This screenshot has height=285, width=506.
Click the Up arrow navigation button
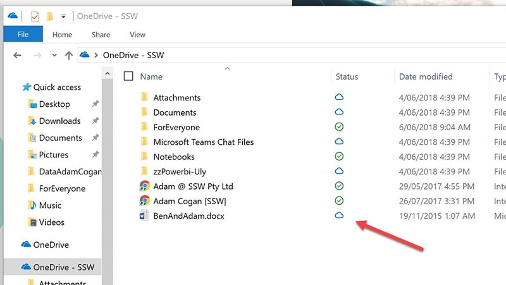(x=69, y=56)
